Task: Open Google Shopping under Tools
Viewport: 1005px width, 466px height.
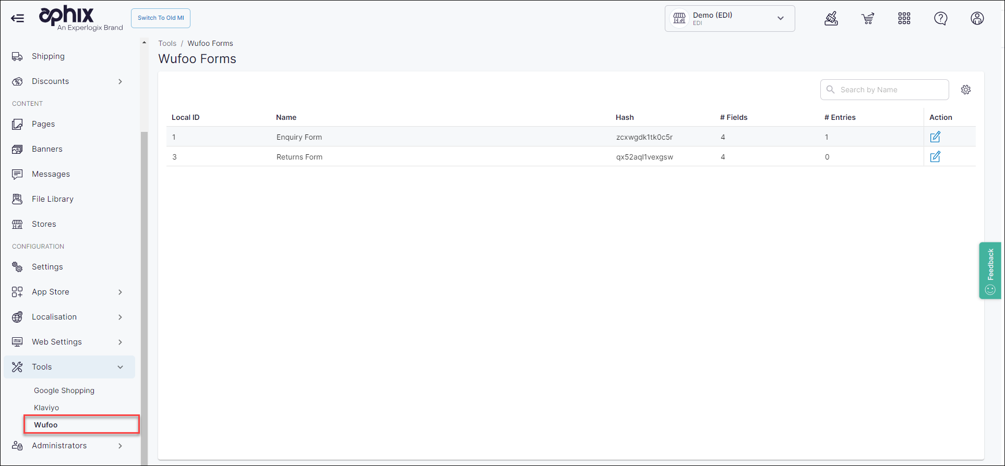Action: point(64,390)
